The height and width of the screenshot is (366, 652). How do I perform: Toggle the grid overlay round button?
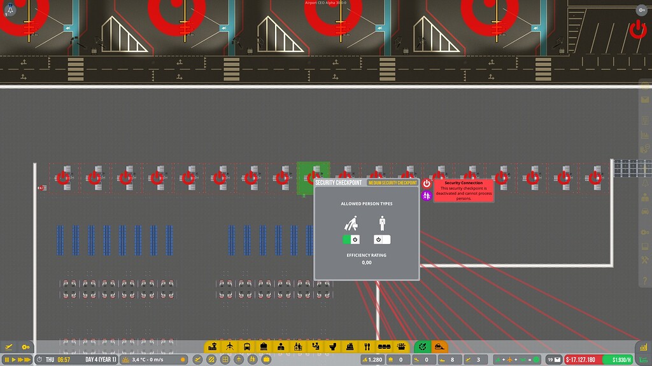tap(225, 360)
